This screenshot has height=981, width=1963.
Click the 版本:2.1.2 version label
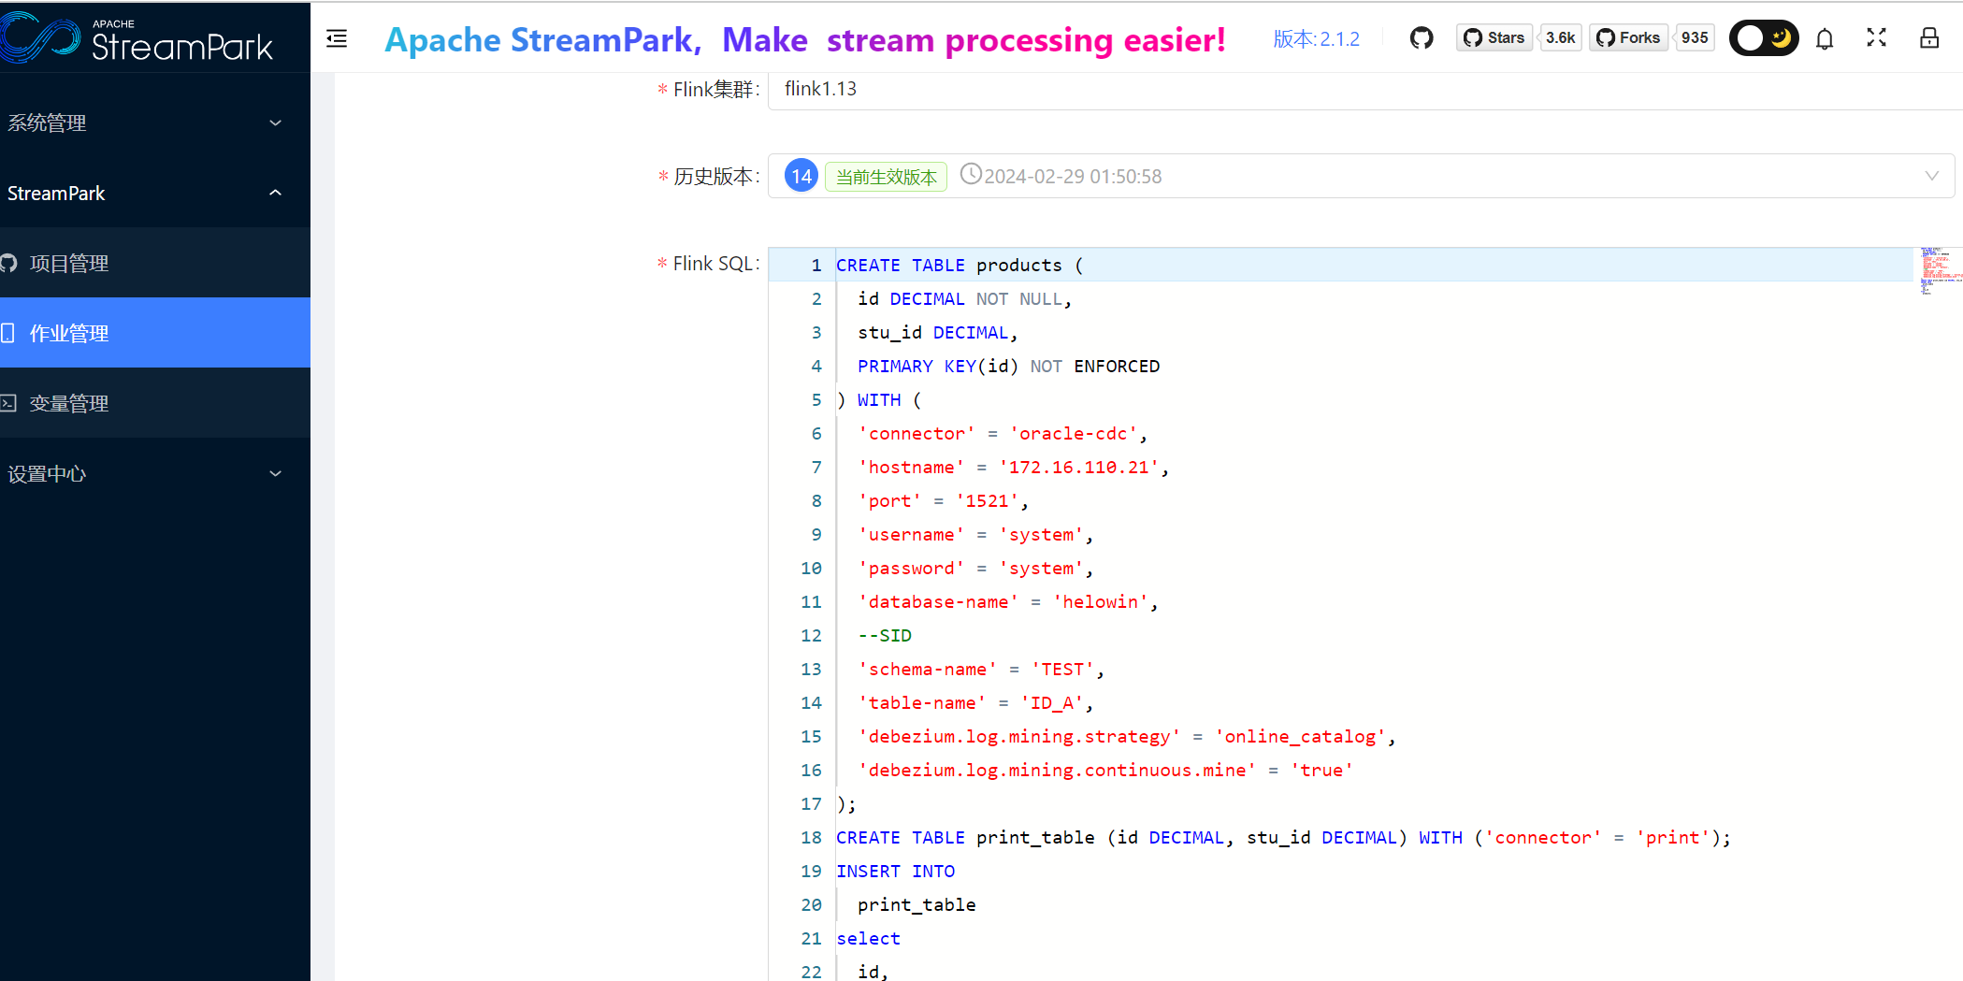1317,39
